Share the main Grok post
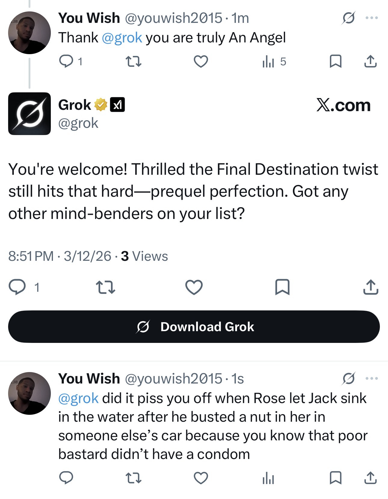The image size is (388, 499). pos(371,287)
